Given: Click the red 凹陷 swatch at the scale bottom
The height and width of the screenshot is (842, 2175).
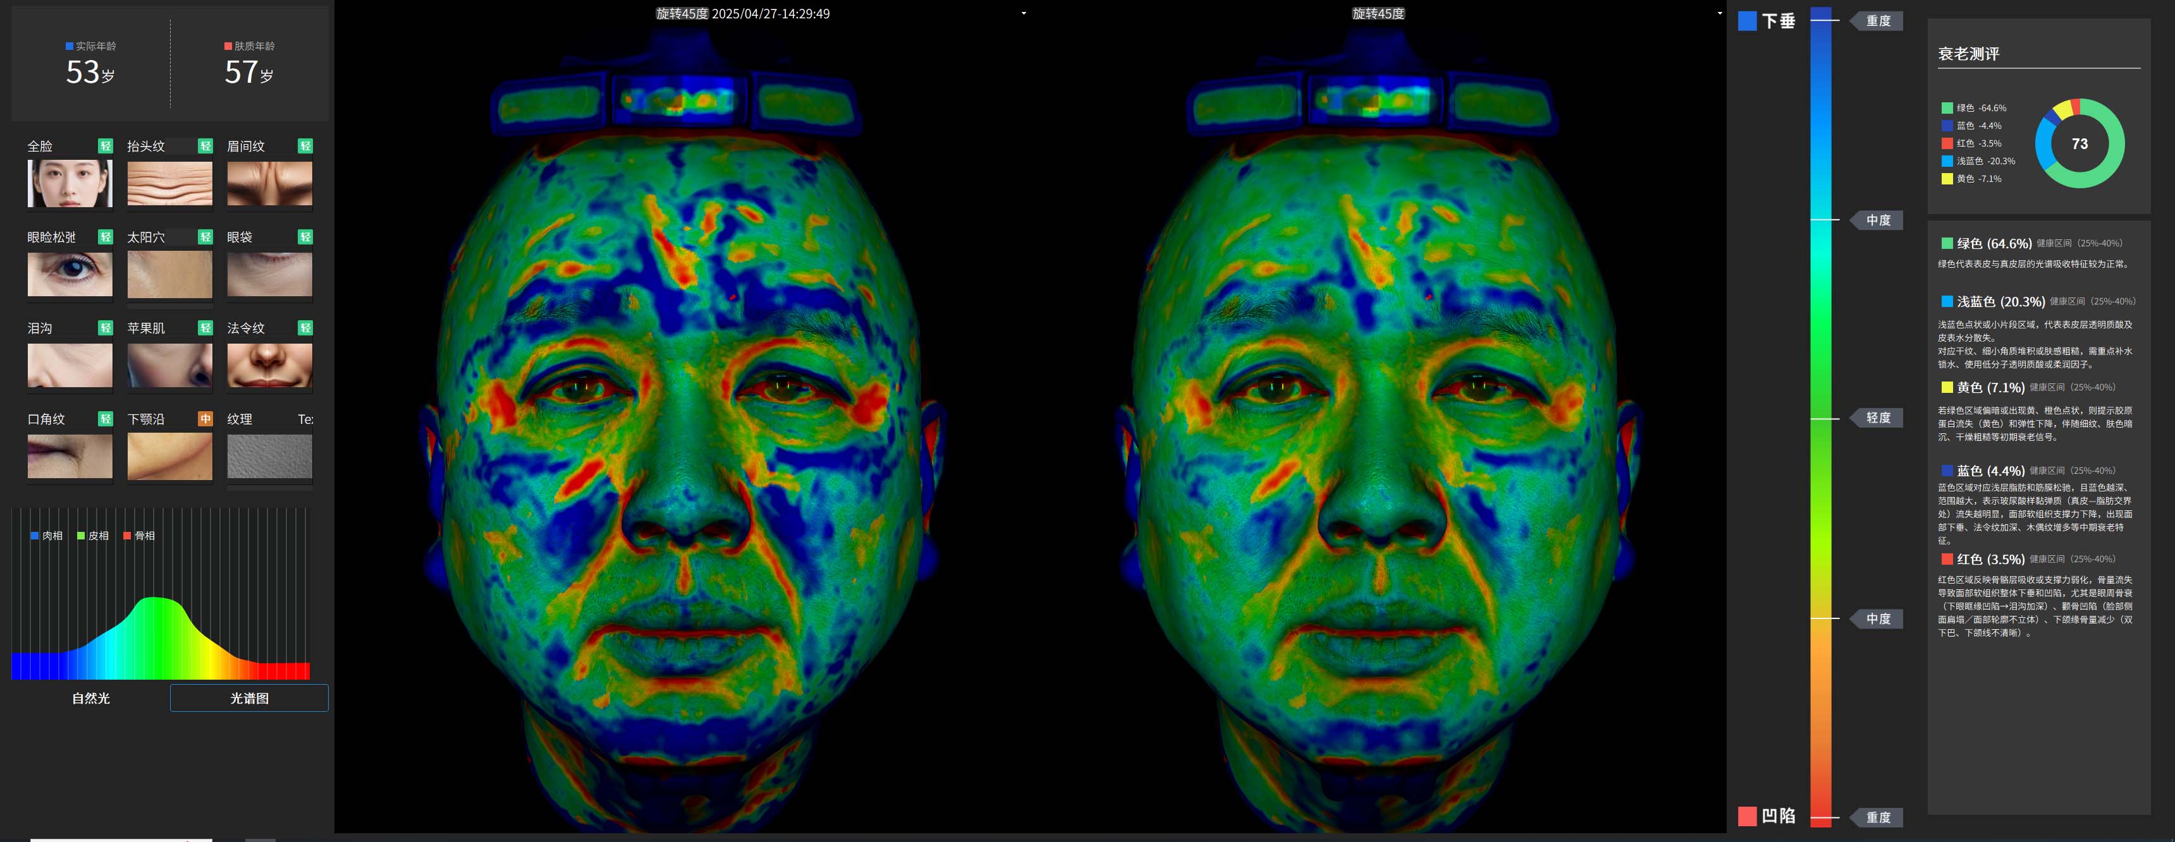Looking at the screenshot, I should [x=1747, y=816].
